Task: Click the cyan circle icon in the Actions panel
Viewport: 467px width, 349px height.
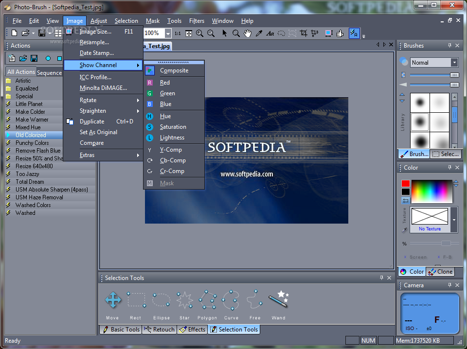Action: (48, 59)
